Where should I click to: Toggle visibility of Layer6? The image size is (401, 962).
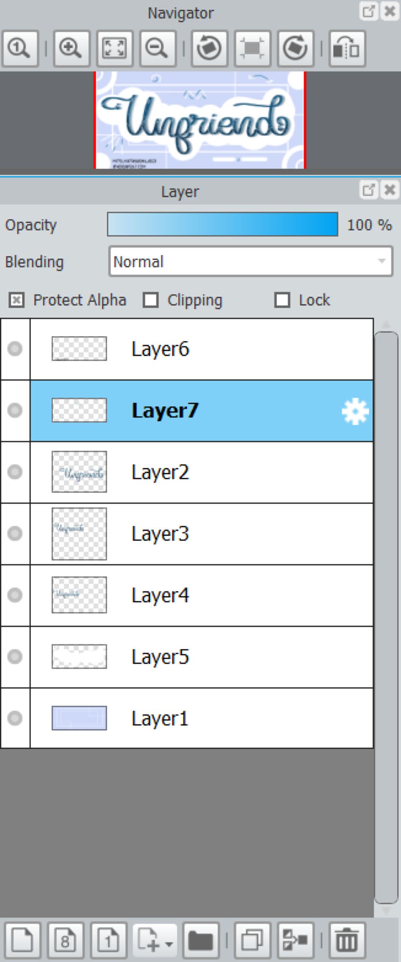click(x=15, y=349)
